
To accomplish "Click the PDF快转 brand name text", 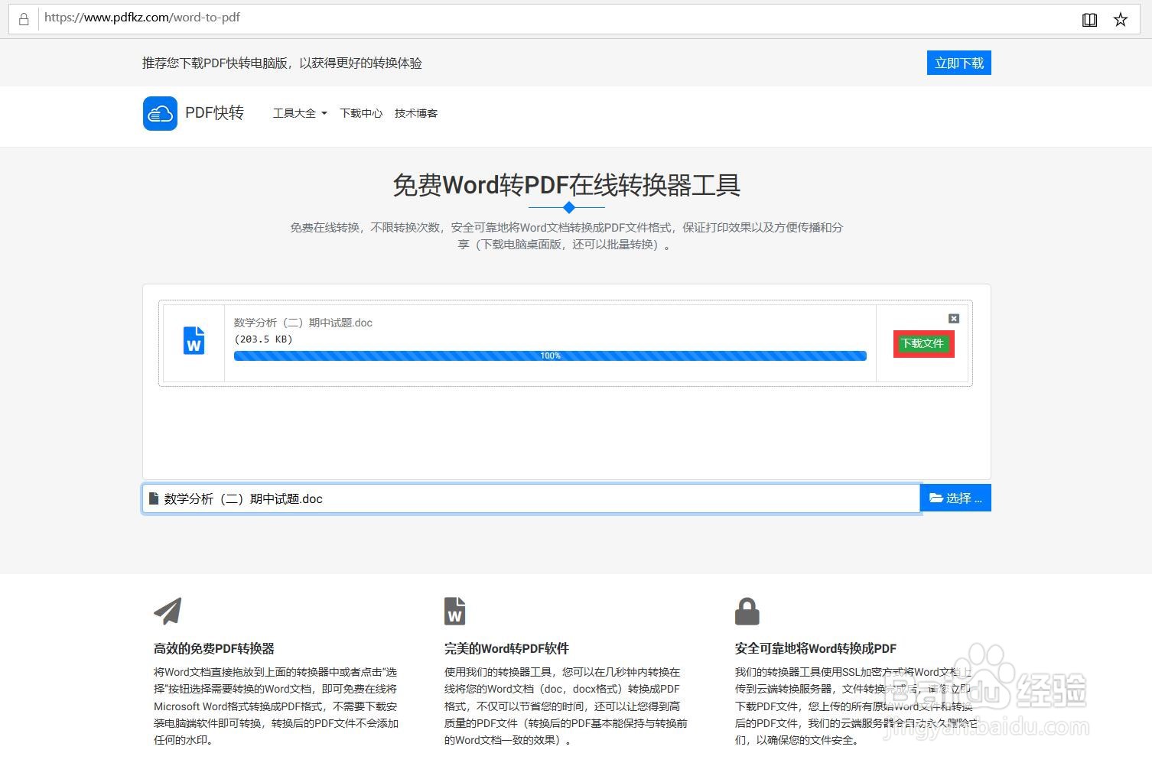I will point(214,113).
